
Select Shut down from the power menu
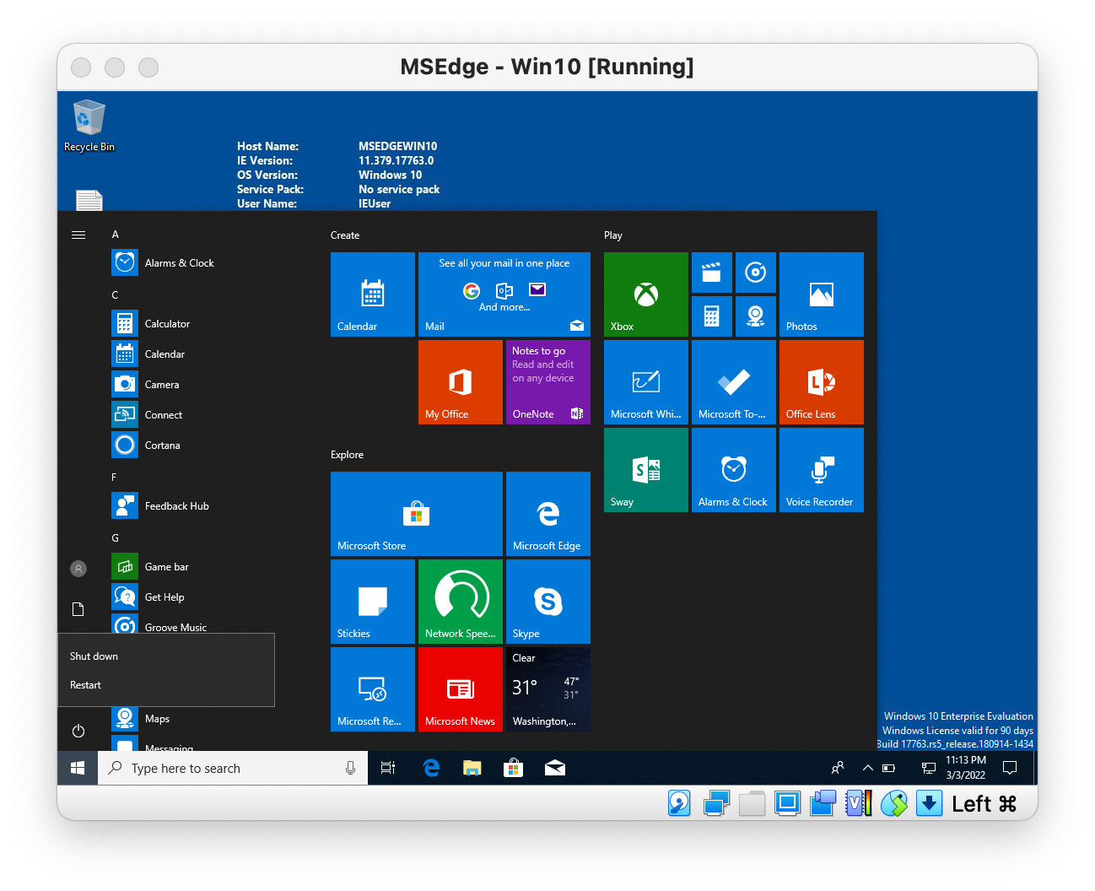click(94, 656)
